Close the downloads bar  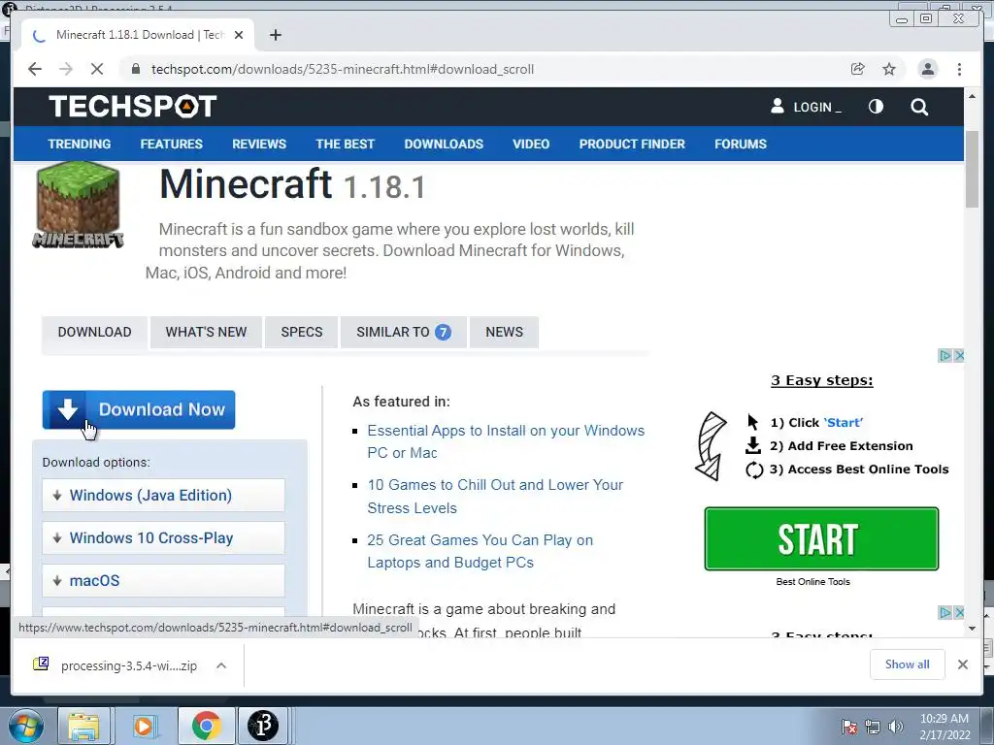tap(963, 664)
